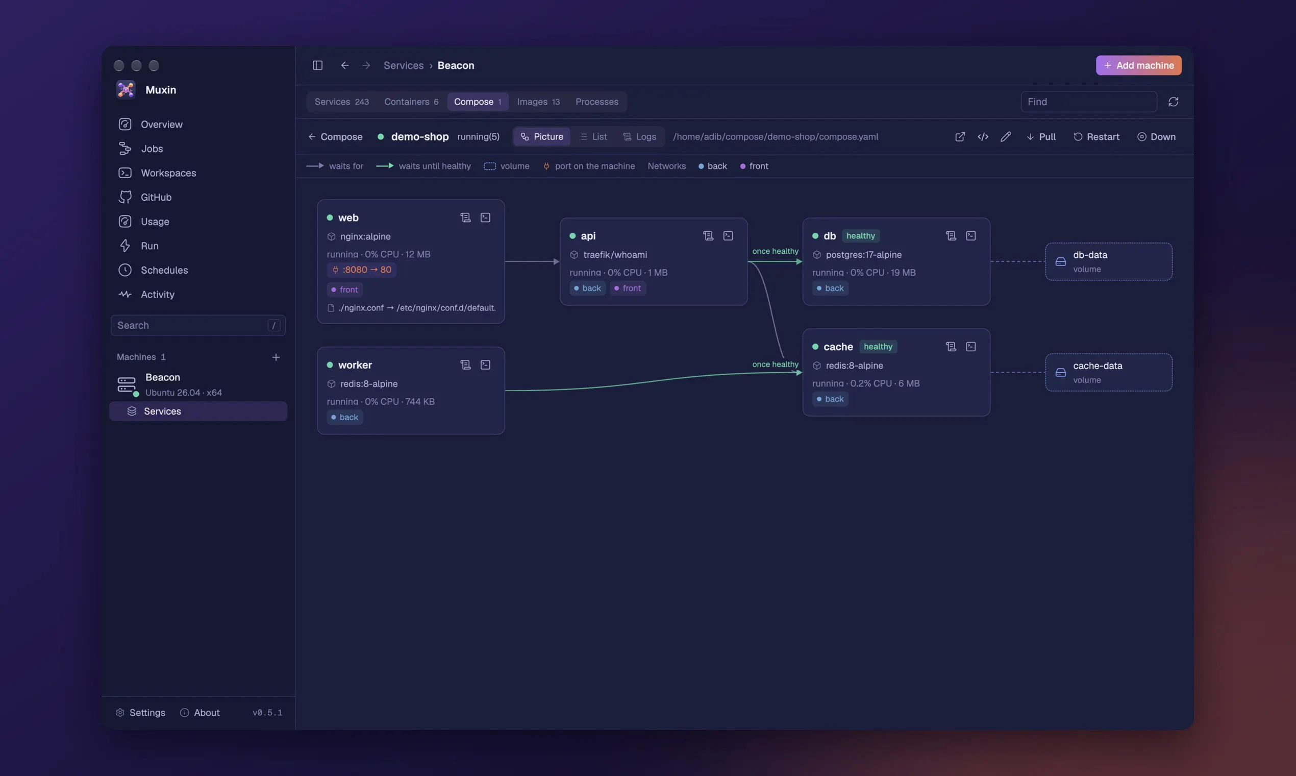View compose source code icon
The height and width of the screenshot is (776, 1296).
[x=982, y=136]
